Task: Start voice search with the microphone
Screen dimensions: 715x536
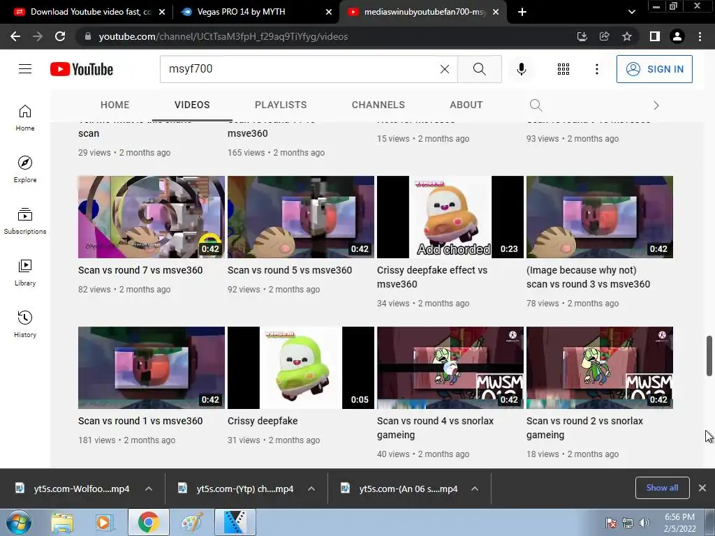Action: (521, 69)
